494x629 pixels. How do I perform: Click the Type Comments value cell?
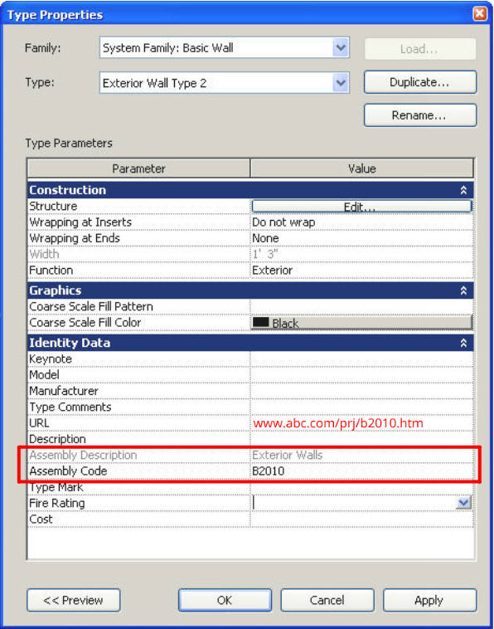(x=361, y=407)
